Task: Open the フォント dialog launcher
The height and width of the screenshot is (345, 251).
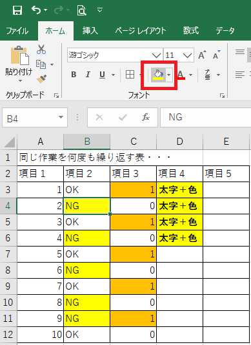Action: click(x=222, y=95)
